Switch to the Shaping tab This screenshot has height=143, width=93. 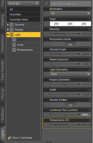pos(3,20)
